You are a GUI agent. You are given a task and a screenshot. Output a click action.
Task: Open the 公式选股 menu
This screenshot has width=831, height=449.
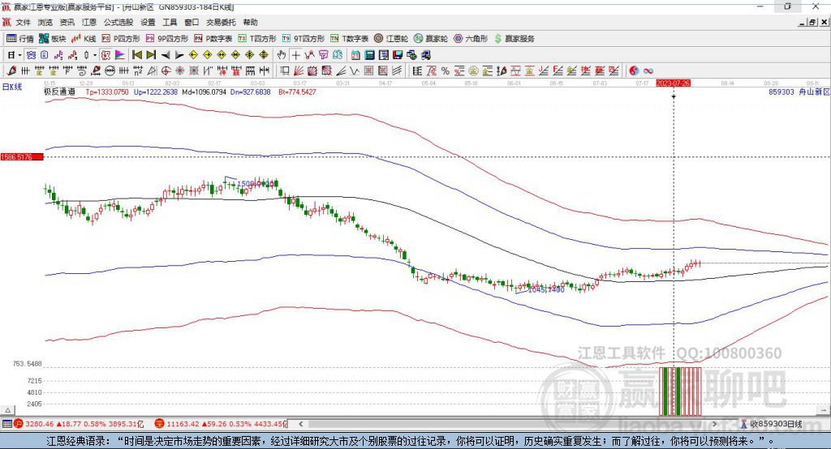tap(118, 22)
